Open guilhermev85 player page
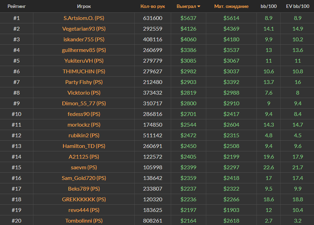This screenshot has height=225, width=314. (x=84, y=50)
